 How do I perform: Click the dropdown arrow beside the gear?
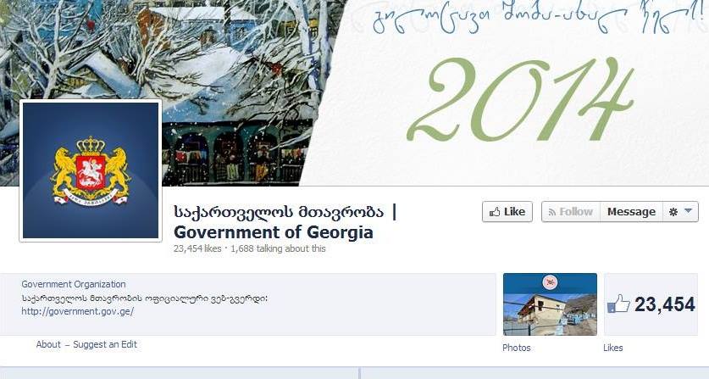point(688,211)
